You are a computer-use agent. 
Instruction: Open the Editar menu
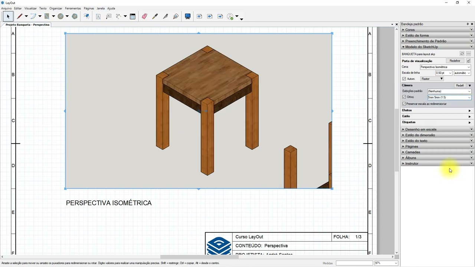click(18, 8)
